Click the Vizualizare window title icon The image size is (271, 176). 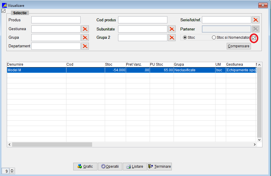point(4,5)
